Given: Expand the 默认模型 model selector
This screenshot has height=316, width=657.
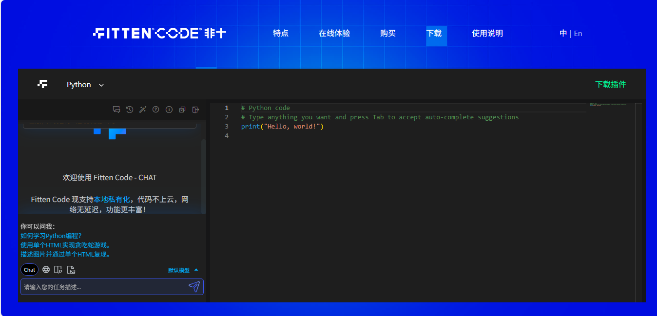Looking at the screenshot, I should pyautogui.click(x=183, y=270).
